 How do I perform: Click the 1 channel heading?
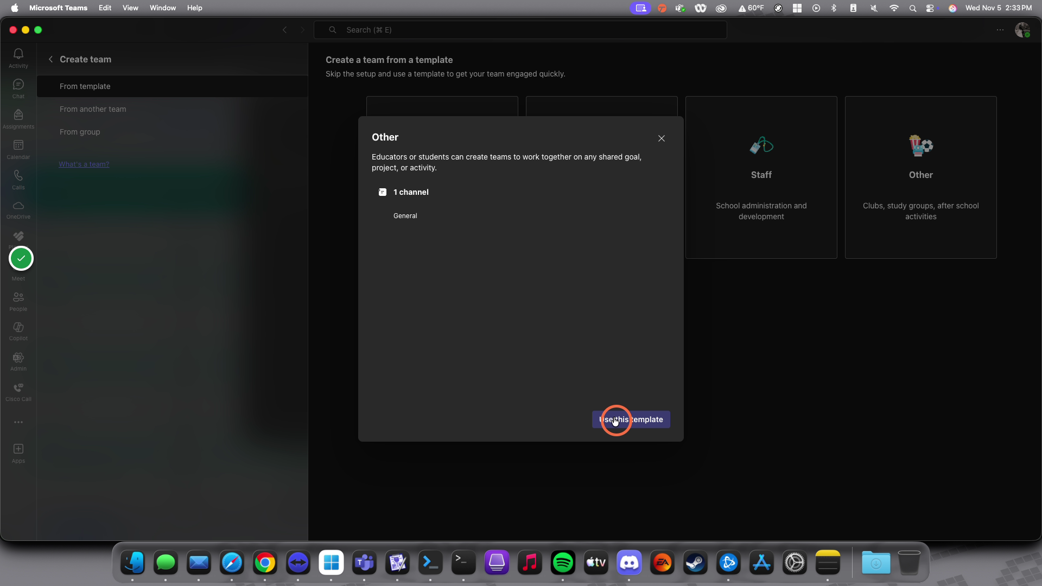point(411,192)
